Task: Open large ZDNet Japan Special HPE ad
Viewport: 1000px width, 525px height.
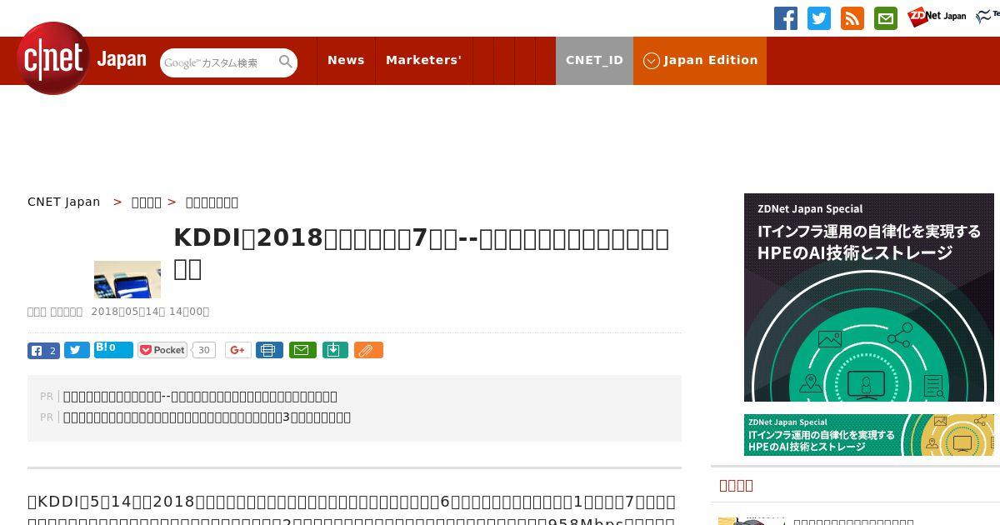Action: pyautogui.click(x=869, y=297)
